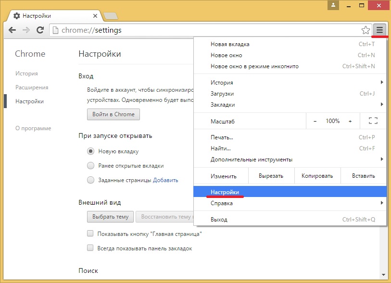Click the page icon in the address bar
The height and width of the screenshot is (283, 391).
coord(56,30)
